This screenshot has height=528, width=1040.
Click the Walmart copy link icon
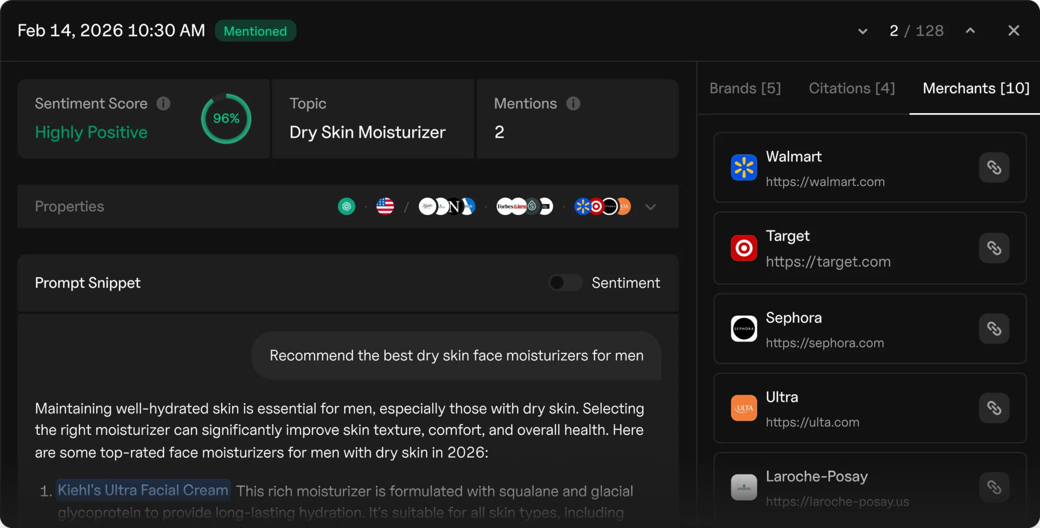[x=994, y=168]
